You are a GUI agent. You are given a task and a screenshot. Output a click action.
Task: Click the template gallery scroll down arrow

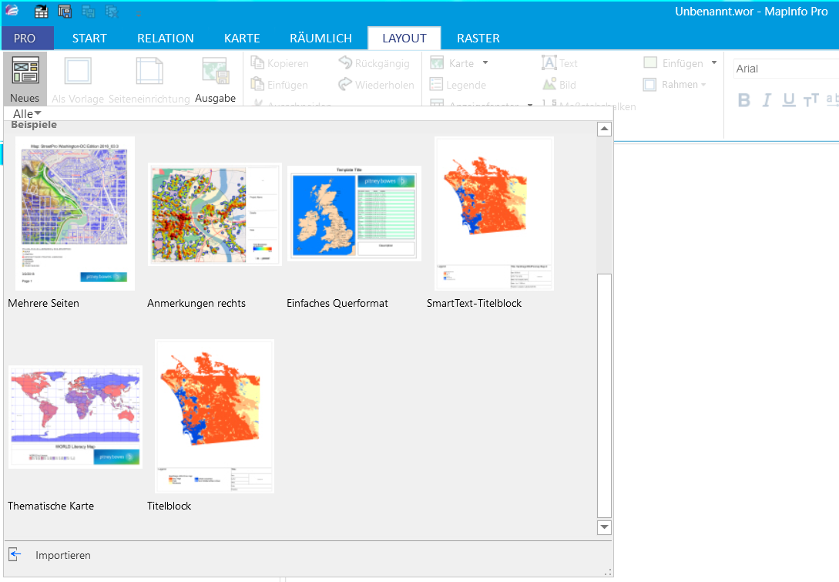pos(604,526)
